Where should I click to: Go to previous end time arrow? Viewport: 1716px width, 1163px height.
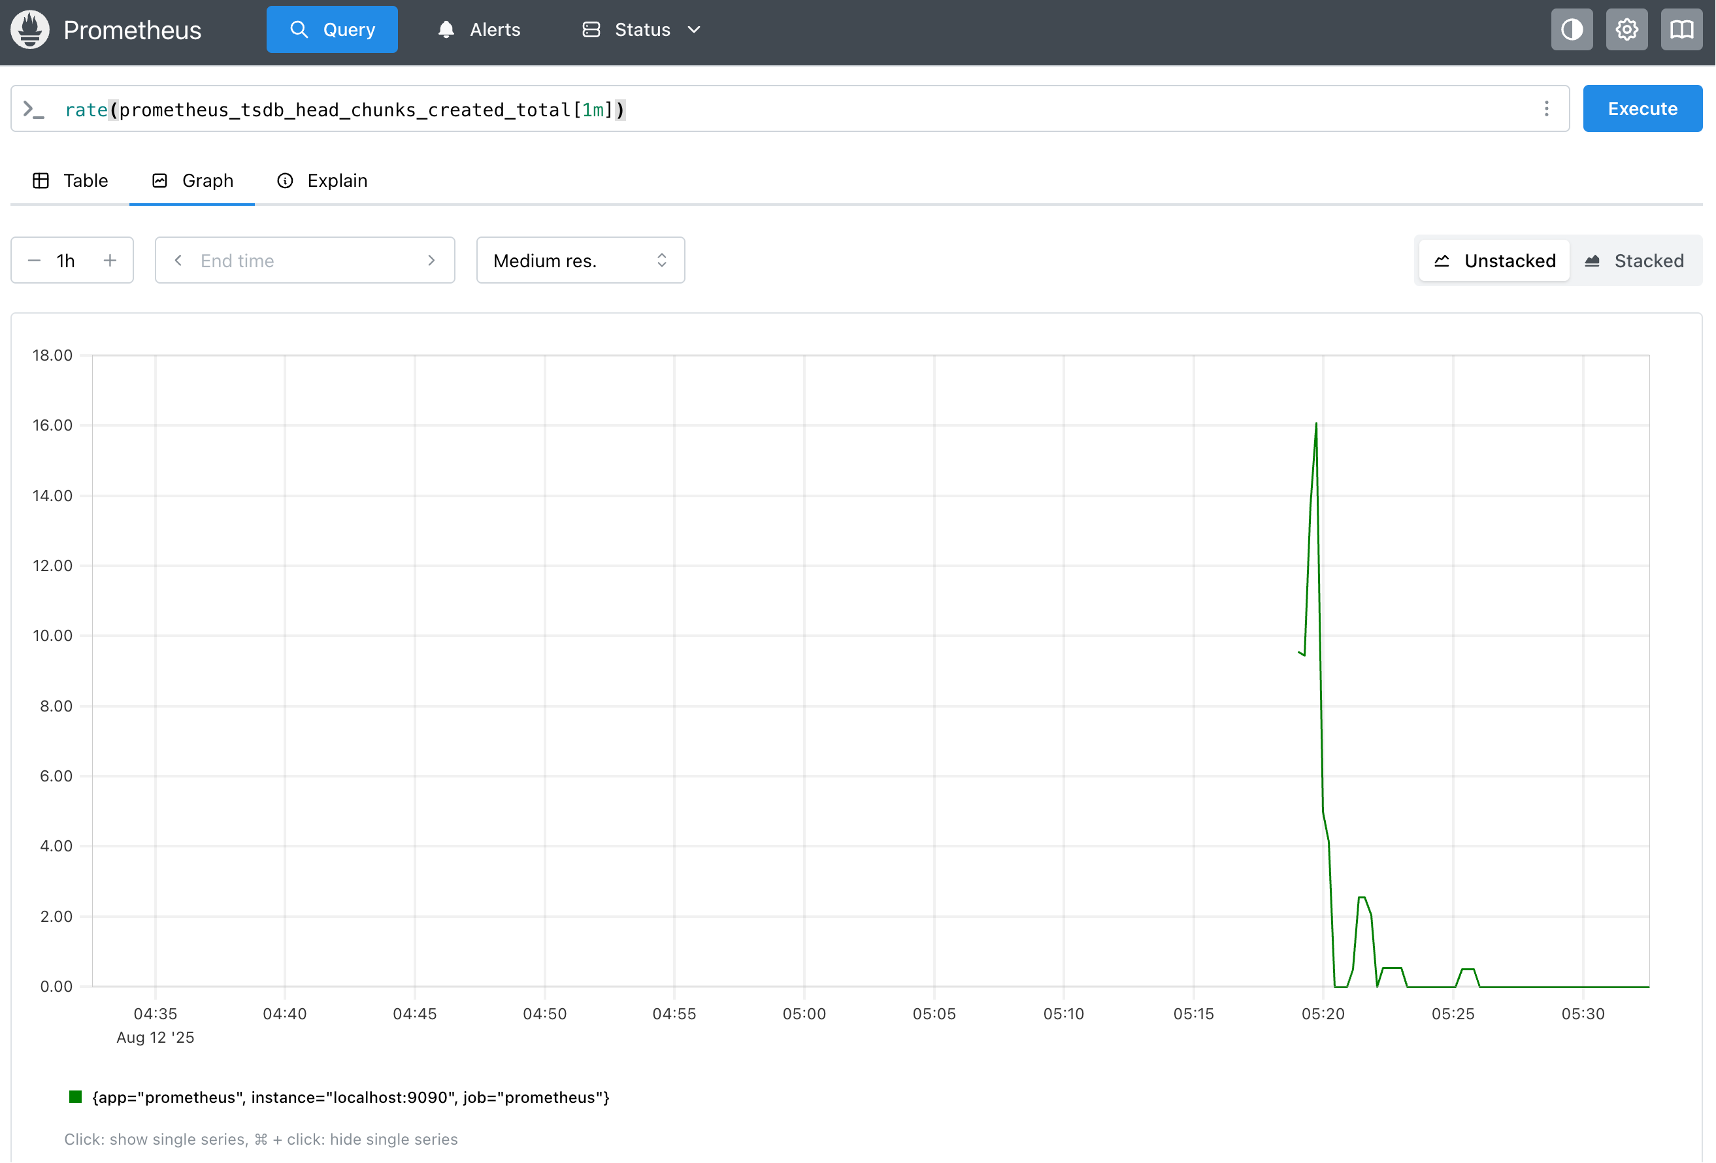[x=178, y=261]
